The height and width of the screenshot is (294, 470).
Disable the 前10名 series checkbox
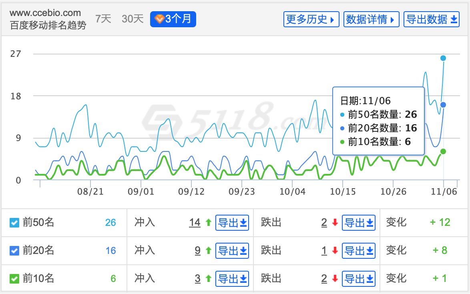click(14, 278)
